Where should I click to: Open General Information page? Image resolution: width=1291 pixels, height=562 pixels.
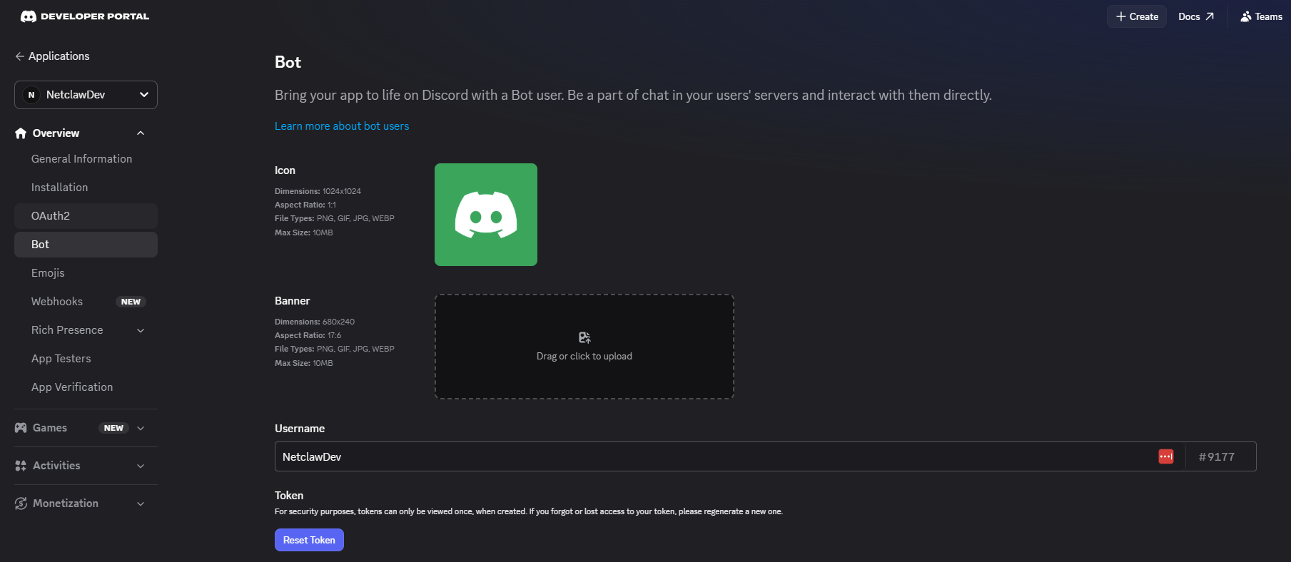coord(86,159)
